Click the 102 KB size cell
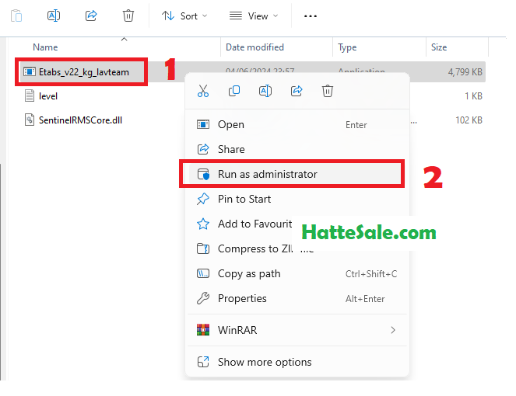516x396 pixels. pyautogui.click(x=469, y=120)
